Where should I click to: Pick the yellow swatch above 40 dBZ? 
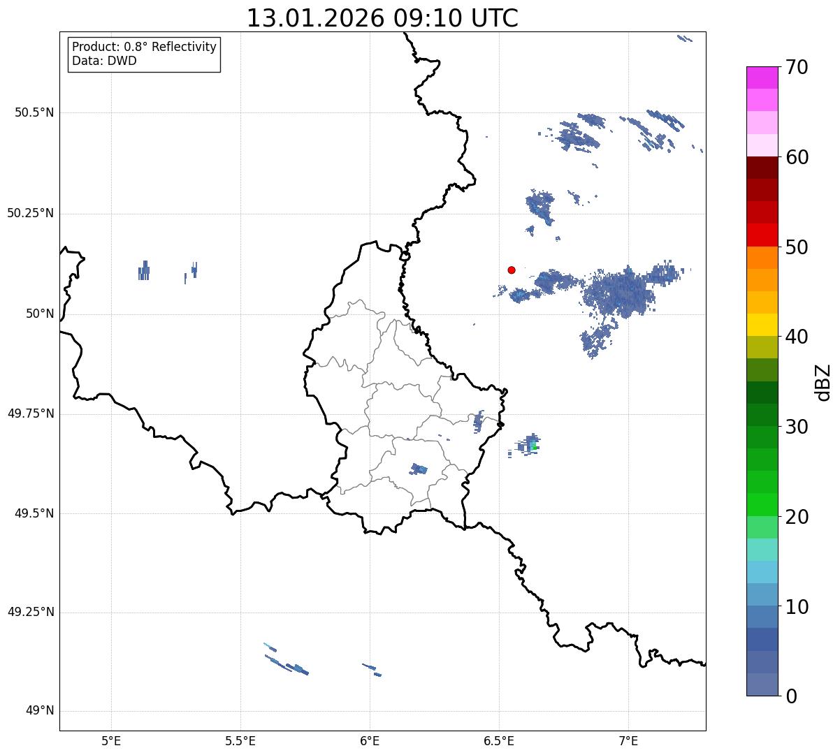(x=762, y=325)
